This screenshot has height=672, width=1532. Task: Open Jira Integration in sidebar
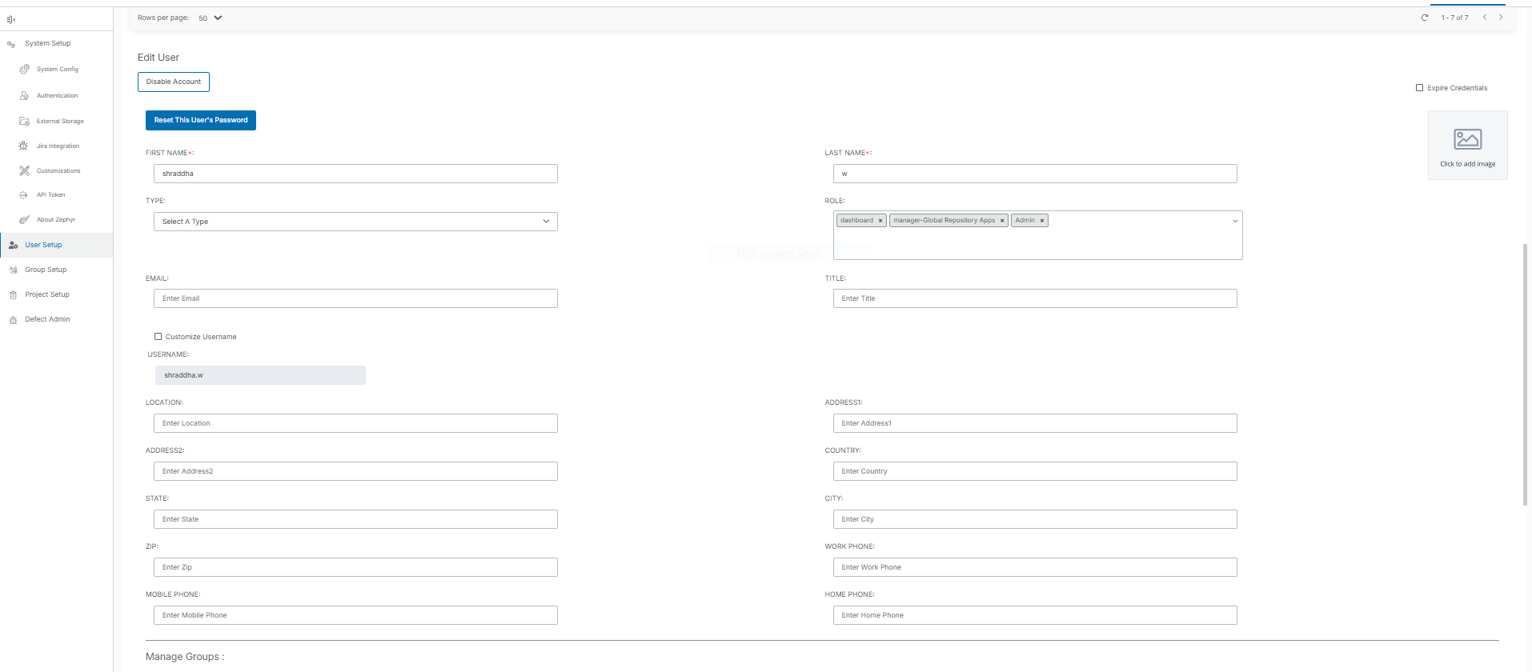pyautogui.click(x=58, y=146)
